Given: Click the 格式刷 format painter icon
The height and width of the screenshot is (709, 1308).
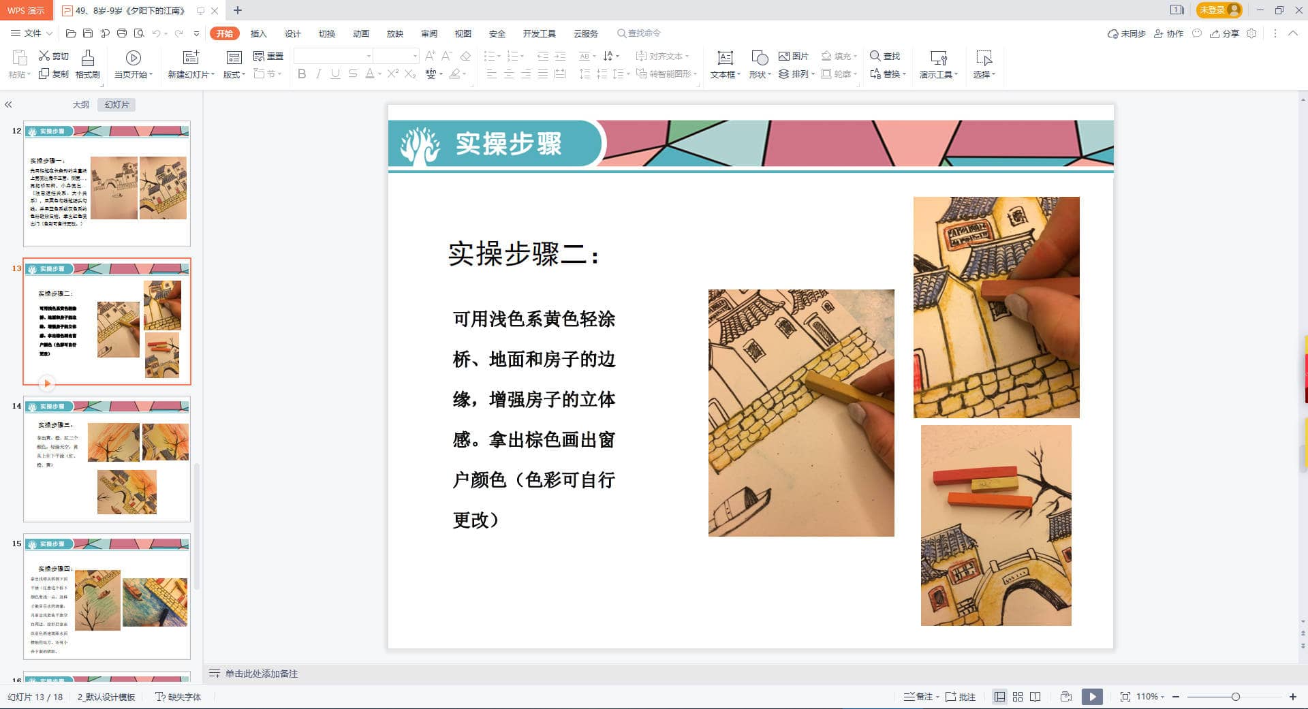Looking at the screenshot, I should [88, 57].
